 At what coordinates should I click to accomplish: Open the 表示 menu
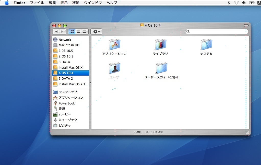[x=64, y=3]
